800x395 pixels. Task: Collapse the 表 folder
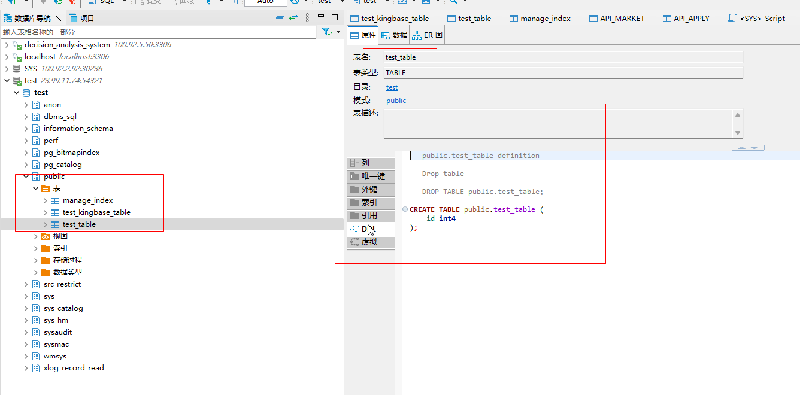(36, 189)
